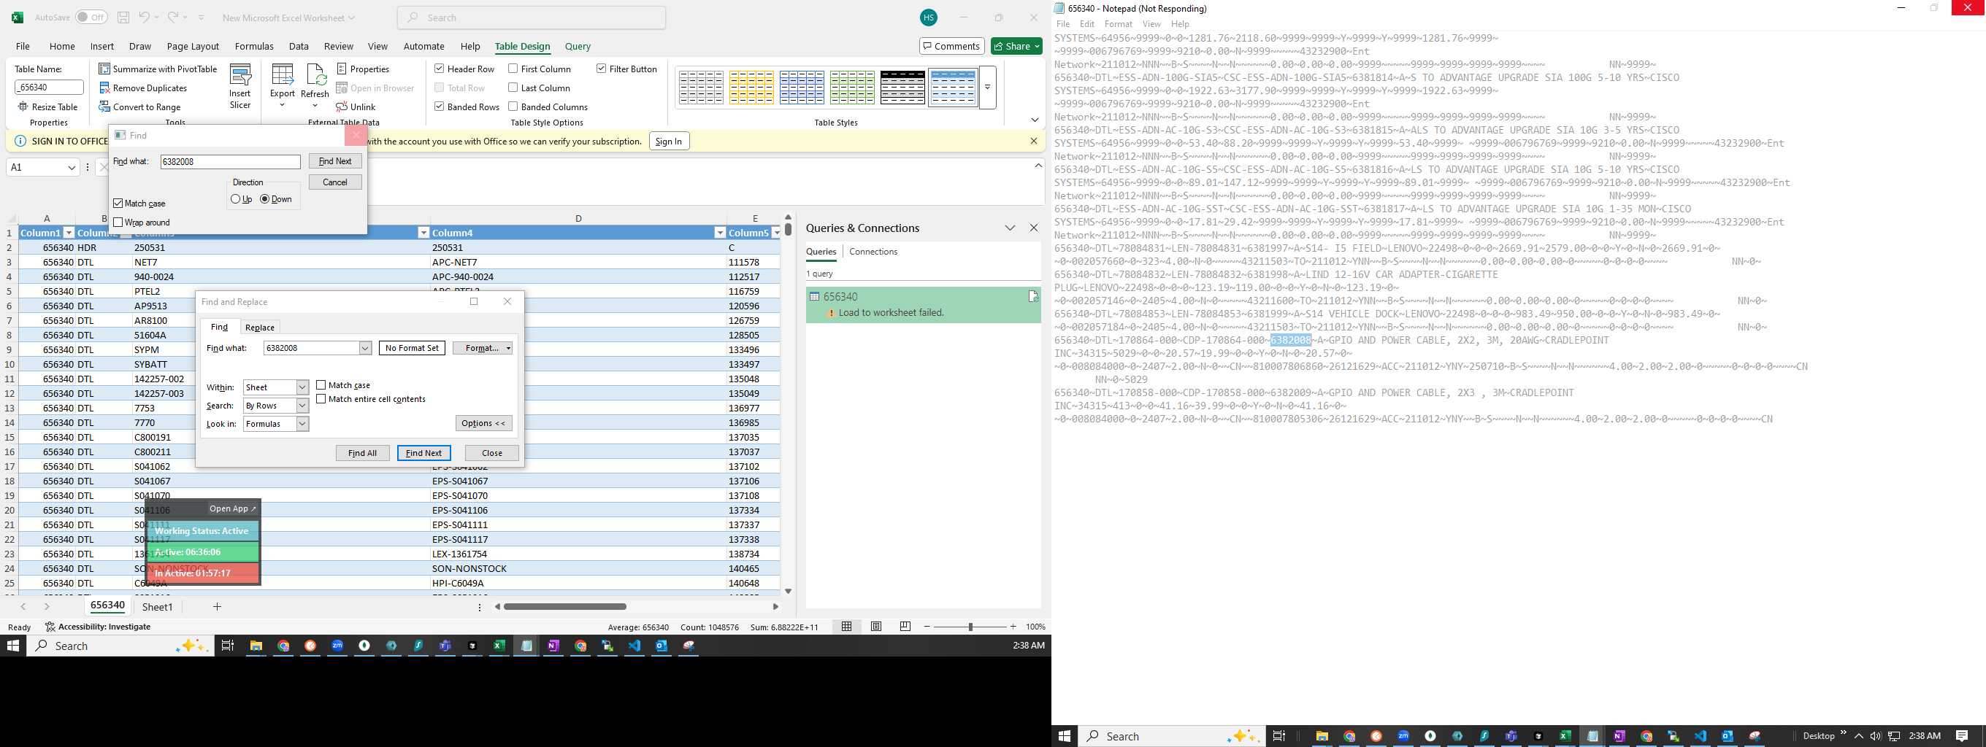
Task: Switch to Page Layout view in status bar
Action: [876, 627]
